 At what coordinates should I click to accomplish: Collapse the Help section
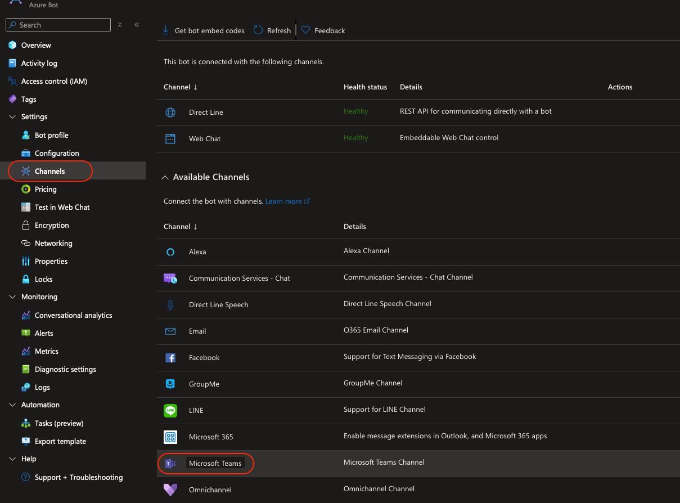12,459
